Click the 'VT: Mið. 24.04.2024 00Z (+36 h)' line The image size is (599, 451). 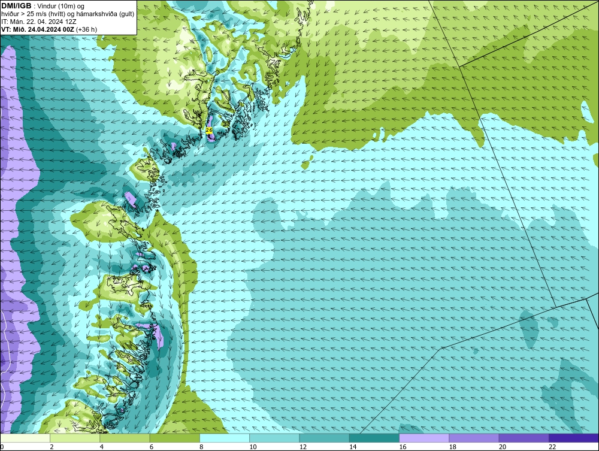click(x=49, y=29)
